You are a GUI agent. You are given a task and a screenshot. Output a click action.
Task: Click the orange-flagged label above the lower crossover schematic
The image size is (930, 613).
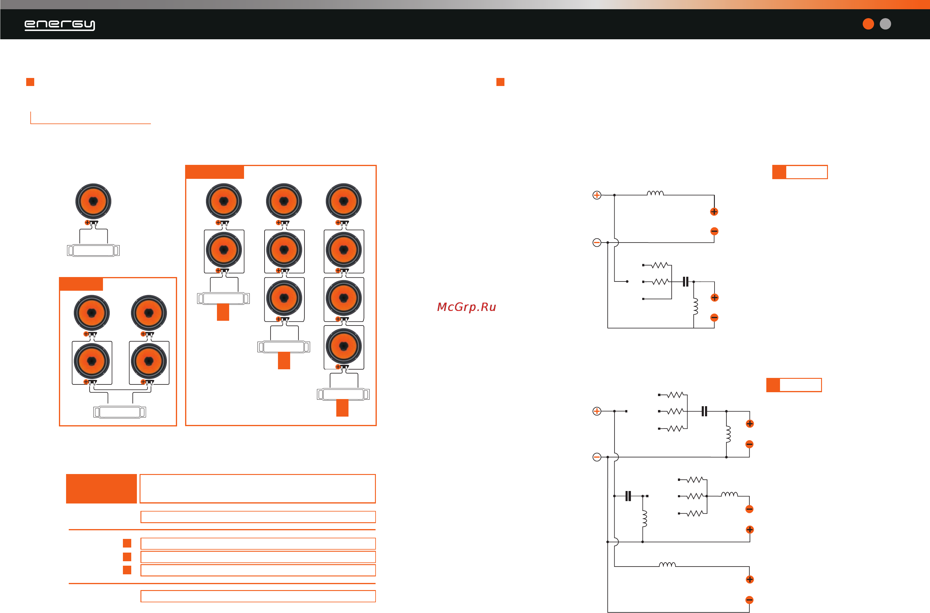click(x=794, y=385)
